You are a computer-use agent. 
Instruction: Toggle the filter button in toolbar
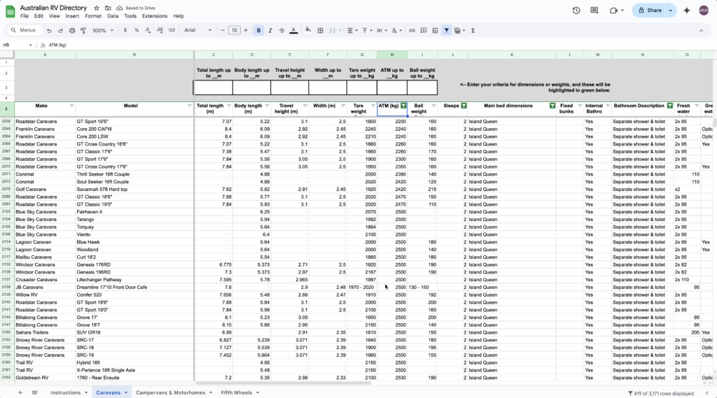(446, 31)
